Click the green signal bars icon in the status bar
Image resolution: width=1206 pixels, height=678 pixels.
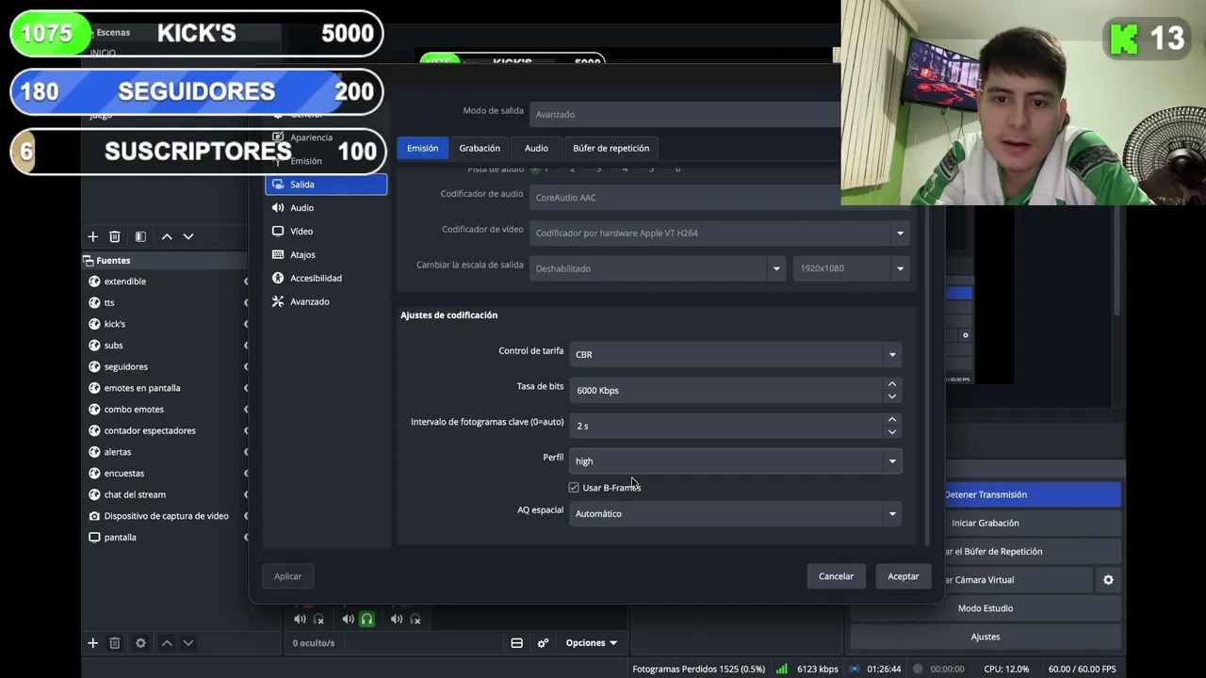(782, 670)
